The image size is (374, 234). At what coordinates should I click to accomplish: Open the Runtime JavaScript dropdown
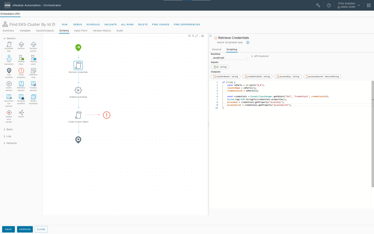pos(229,58)
